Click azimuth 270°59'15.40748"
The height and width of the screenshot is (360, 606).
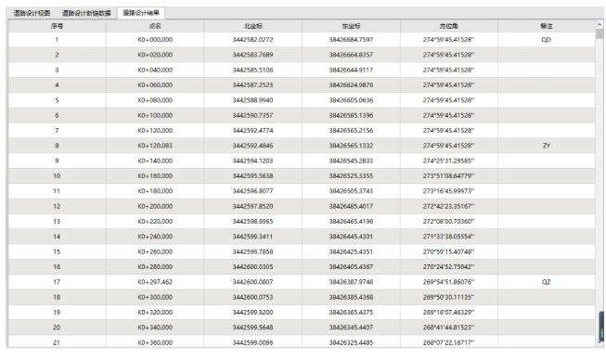coord(449,251)
